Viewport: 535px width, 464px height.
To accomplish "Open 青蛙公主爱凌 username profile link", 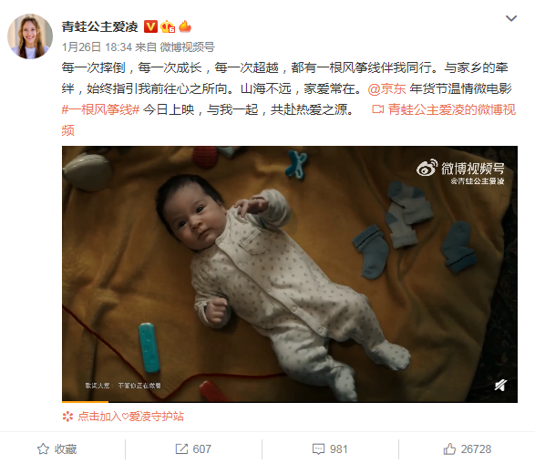I will coord(99,26).
